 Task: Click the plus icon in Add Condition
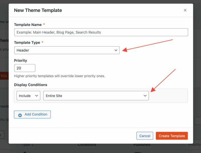(x=20, y=115)
